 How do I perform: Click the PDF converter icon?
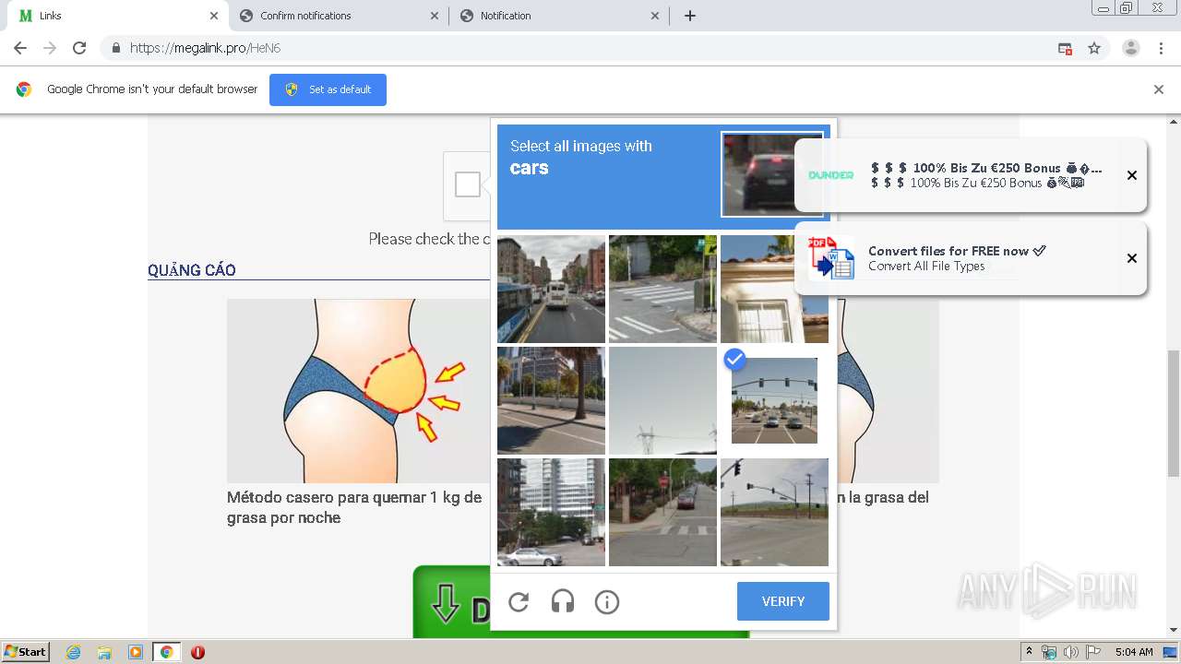pos(830,258)
